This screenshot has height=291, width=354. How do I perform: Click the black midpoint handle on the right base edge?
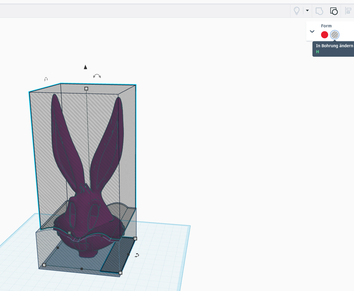(x=129, y=254)
